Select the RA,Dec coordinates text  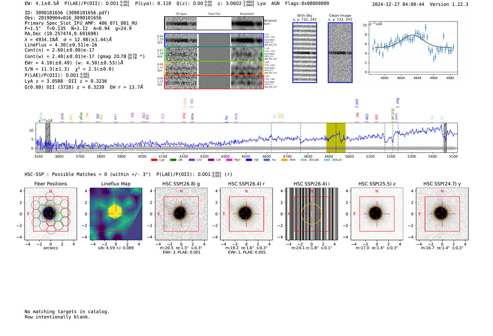[62, 34]
